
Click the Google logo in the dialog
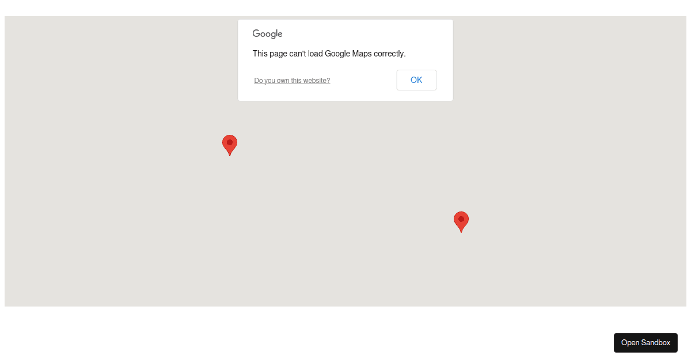[268, 34]
